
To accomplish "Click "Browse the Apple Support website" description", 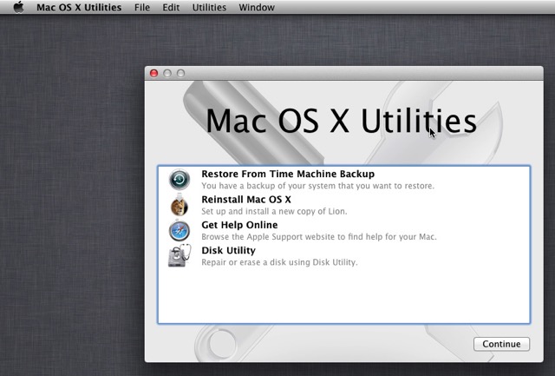I will (318, 237).
